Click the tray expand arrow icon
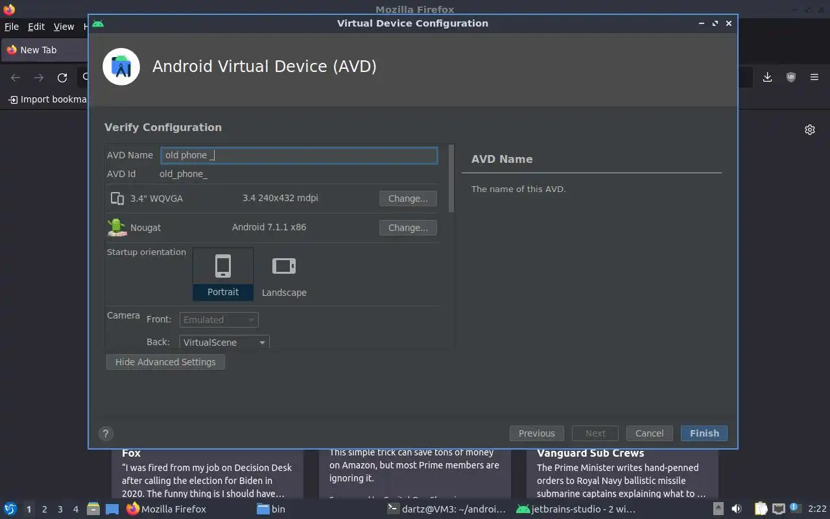 [x=718, y=509]
